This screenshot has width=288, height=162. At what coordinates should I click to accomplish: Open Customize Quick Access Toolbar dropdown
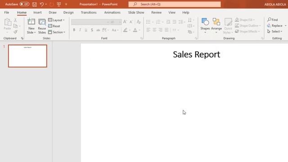click(66, 4)
